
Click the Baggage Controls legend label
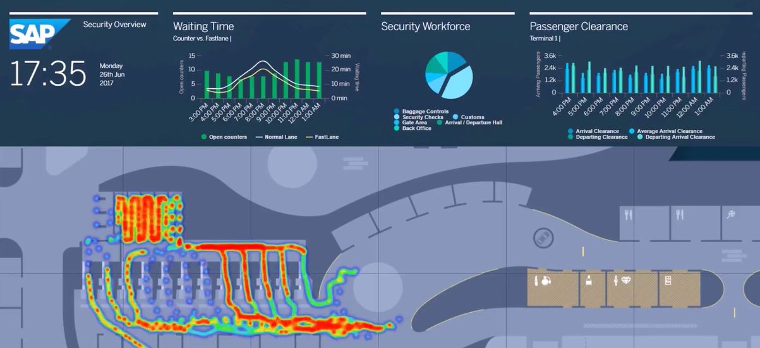(x=425, y=112)
